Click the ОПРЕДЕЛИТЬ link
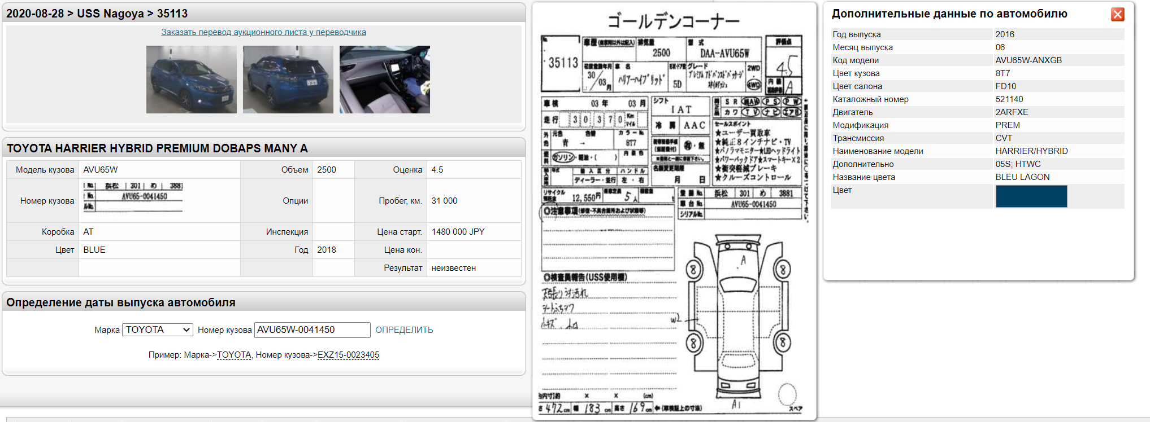This screenshot has height=422, width=1150. click(x=404, y=329)
